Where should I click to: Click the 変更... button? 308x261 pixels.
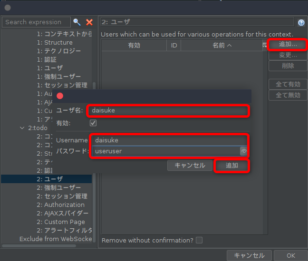[x=288, y=55]
